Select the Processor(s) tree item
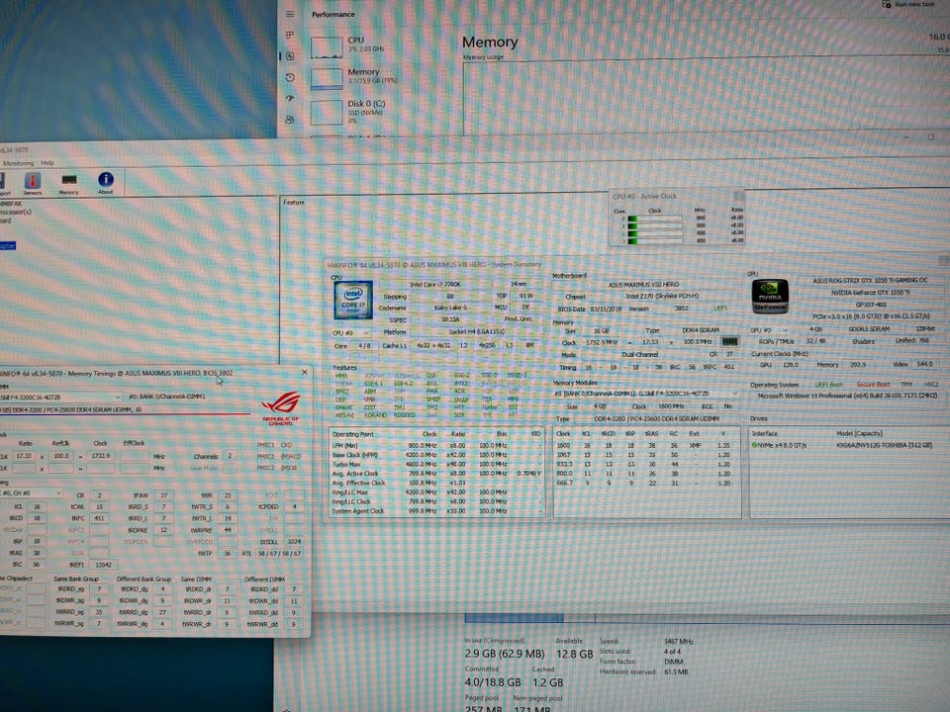The image size is (950, 712). [x=16, y=212]
